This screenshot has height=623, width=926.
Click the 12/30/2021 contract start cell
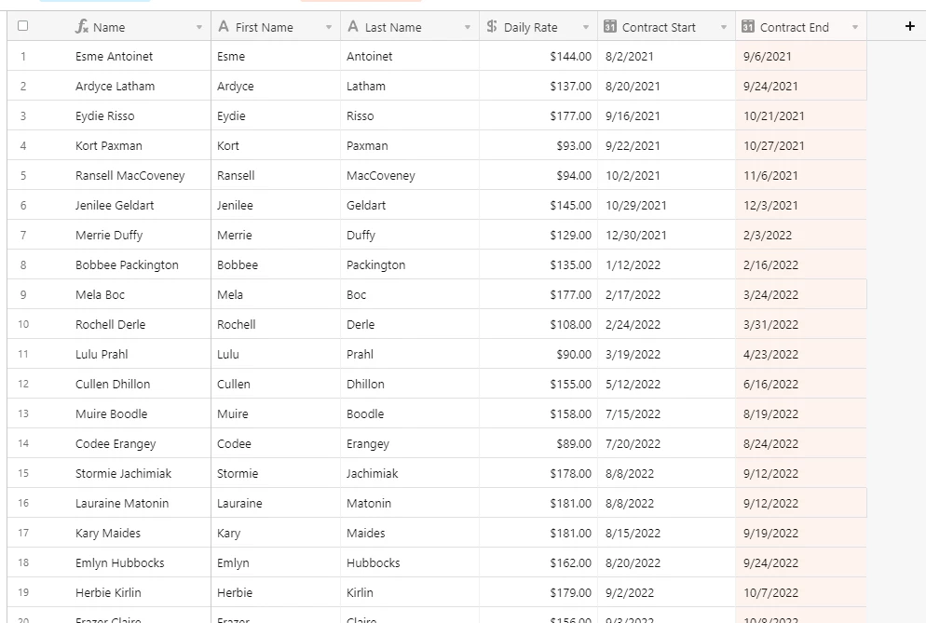click(x=667, y=235)
